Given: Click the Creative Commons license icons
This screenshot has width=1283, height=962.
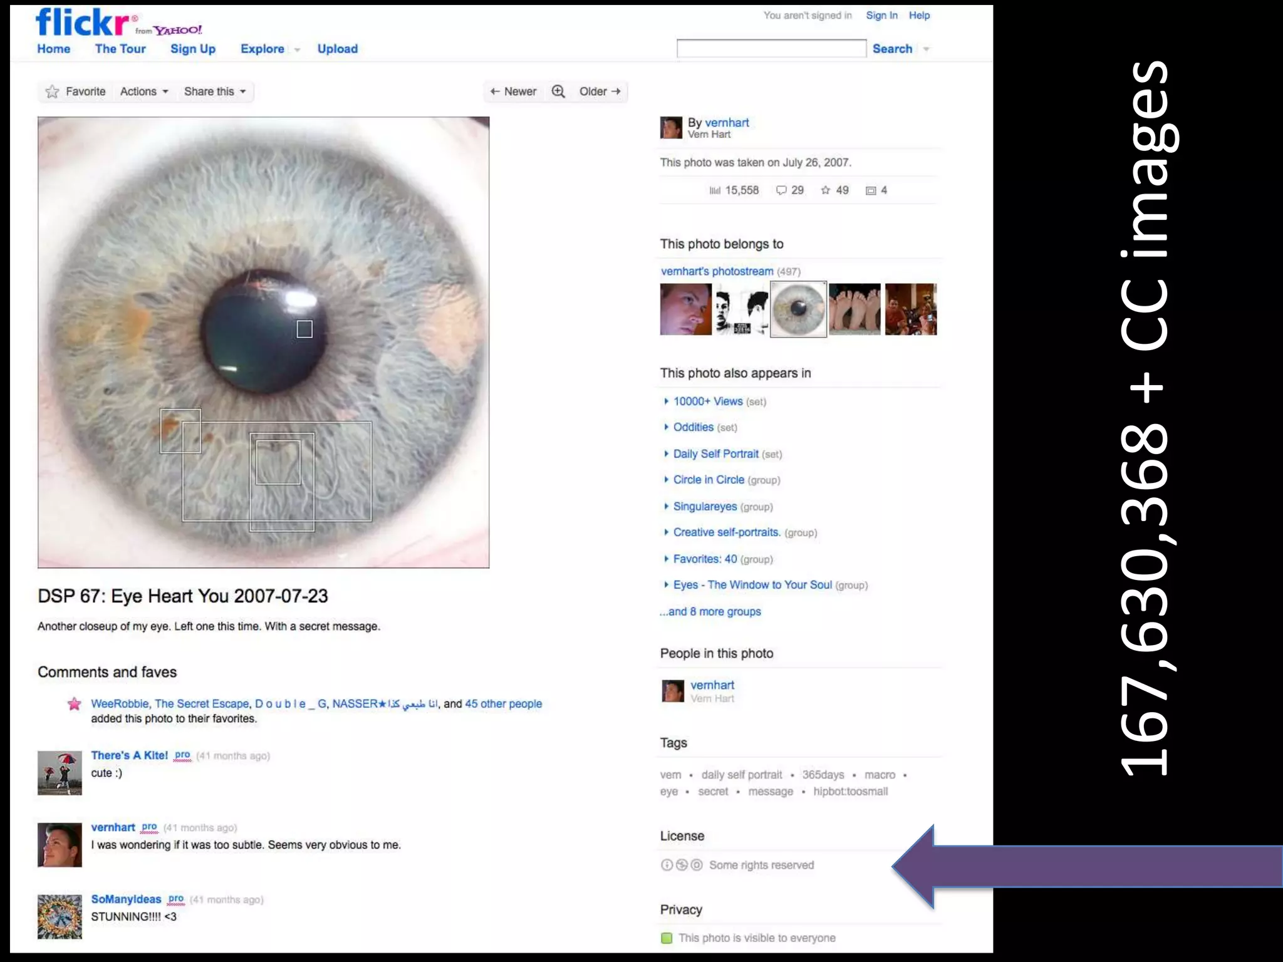Looking at the screenshot, I should (682, 865).
